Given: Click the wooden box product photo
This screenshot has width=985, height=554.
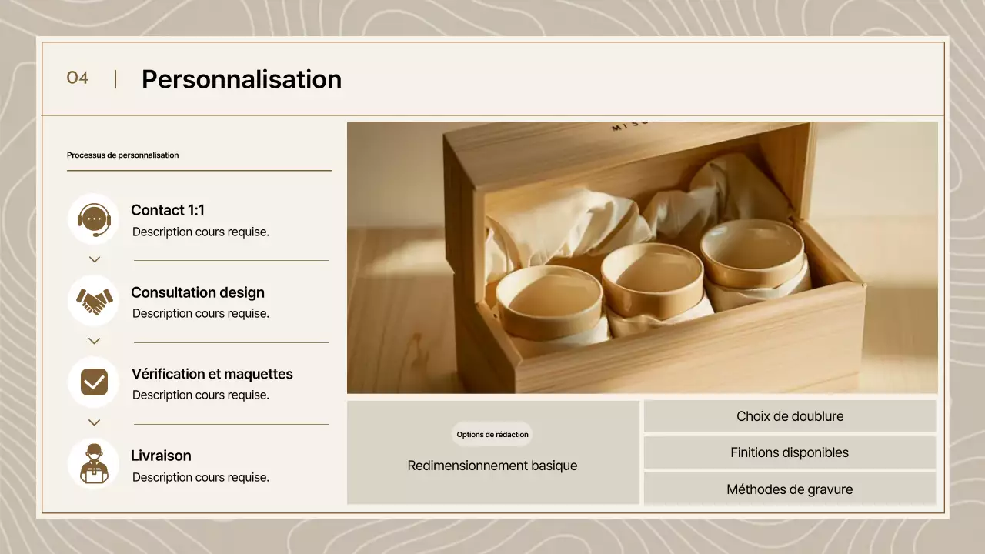Looking at the screenshot, I should pos(643,258).
